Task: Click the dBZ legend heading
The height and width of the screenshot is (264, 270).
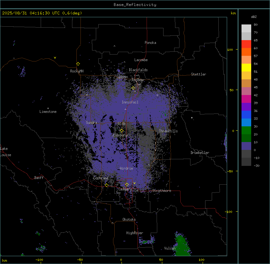Action: [254, 17]
